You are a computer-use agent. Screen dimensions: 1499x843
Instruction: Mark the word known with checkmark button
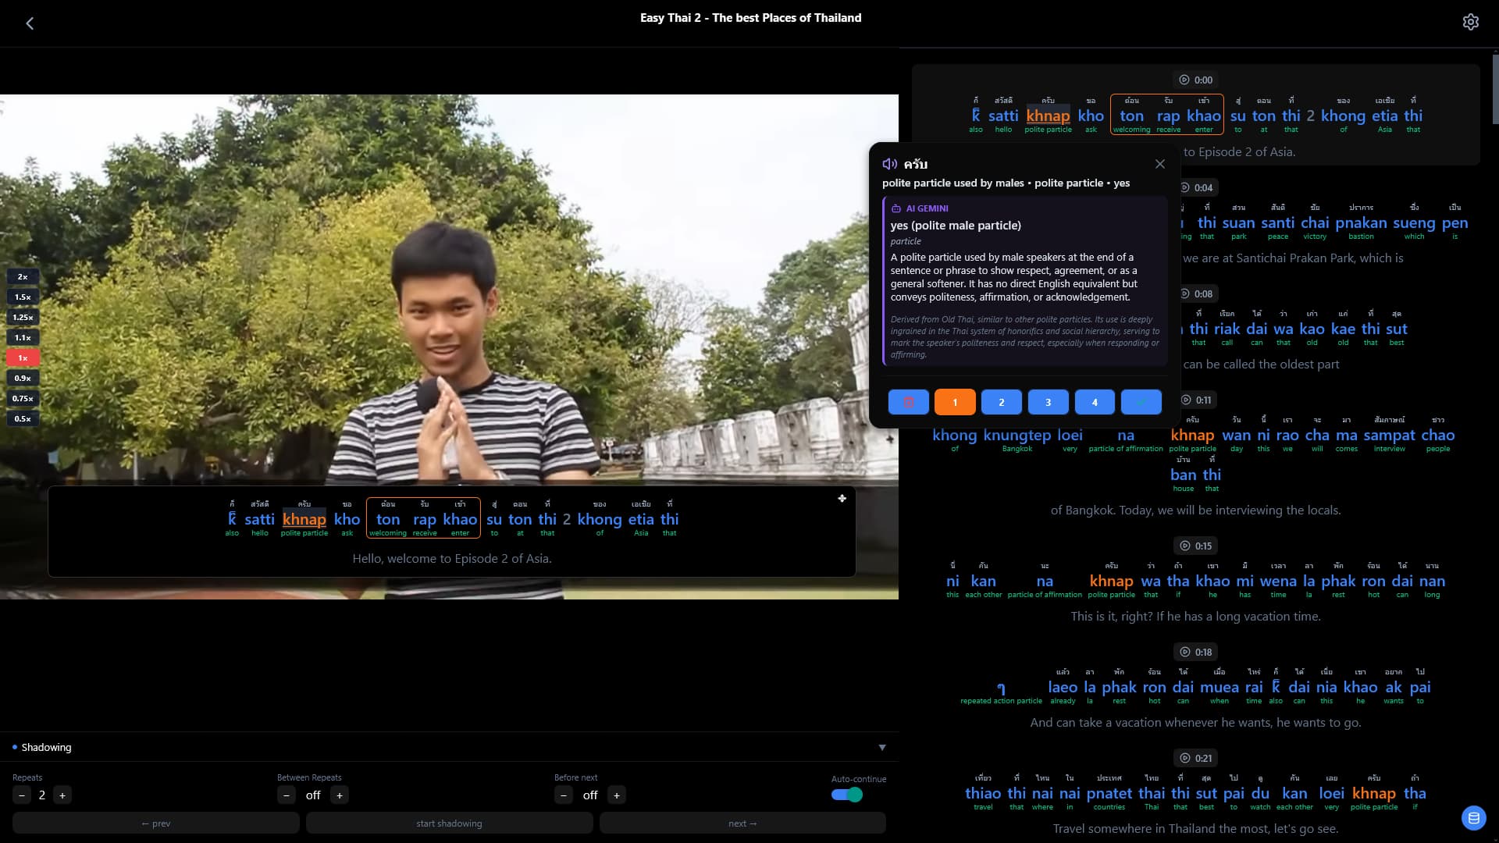pyautogui.click(x=1141, y=402)
